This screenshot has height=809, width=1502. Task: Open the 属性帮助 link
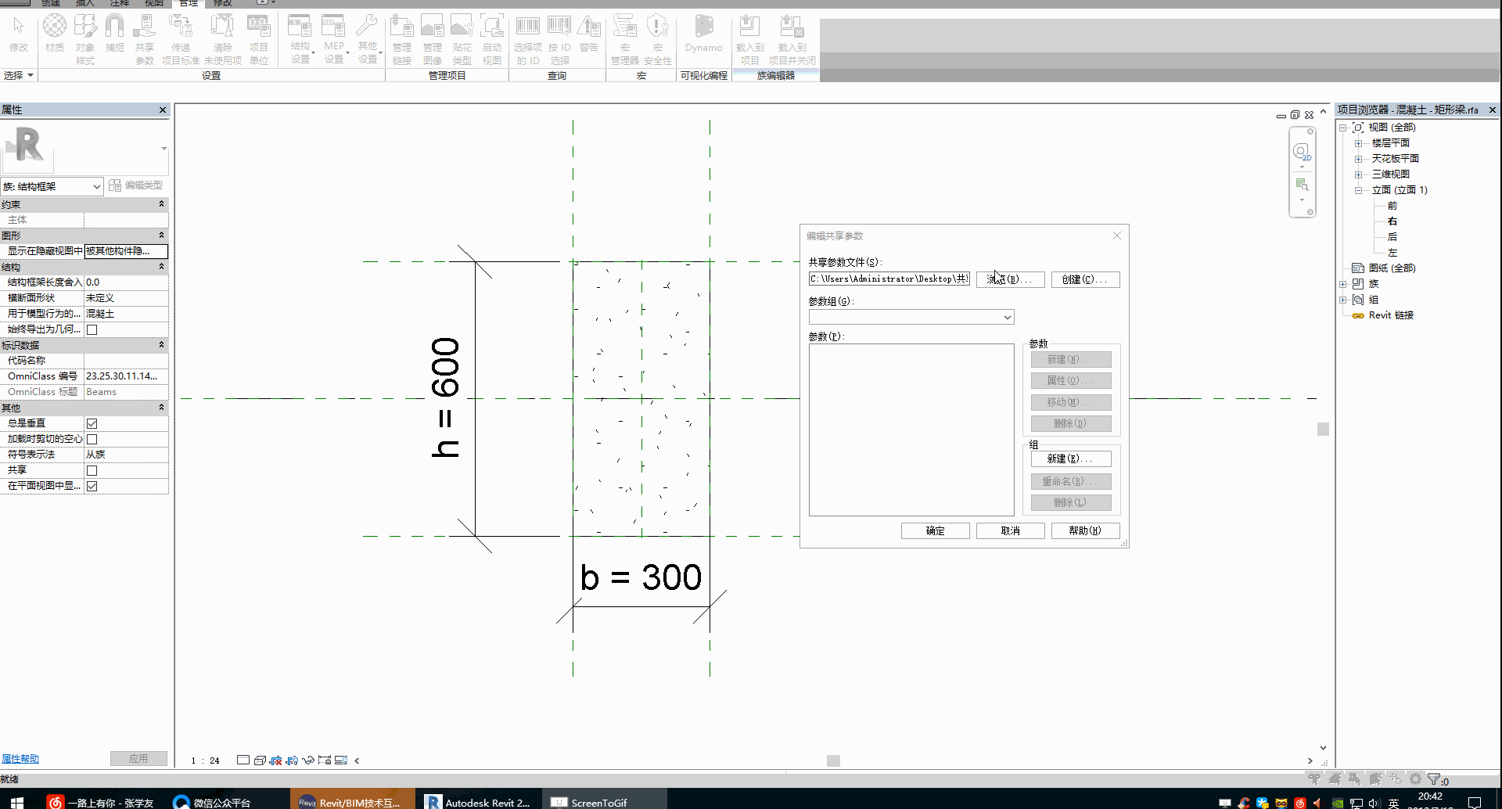[x=20, y=759]
